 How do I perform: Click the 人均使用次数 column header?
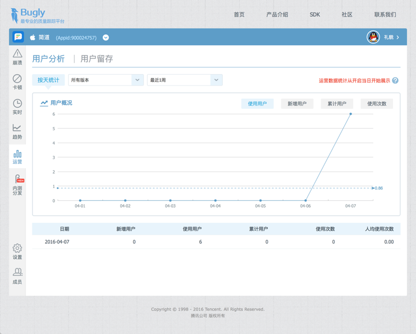pyautogui.click(x=380, y=229)
